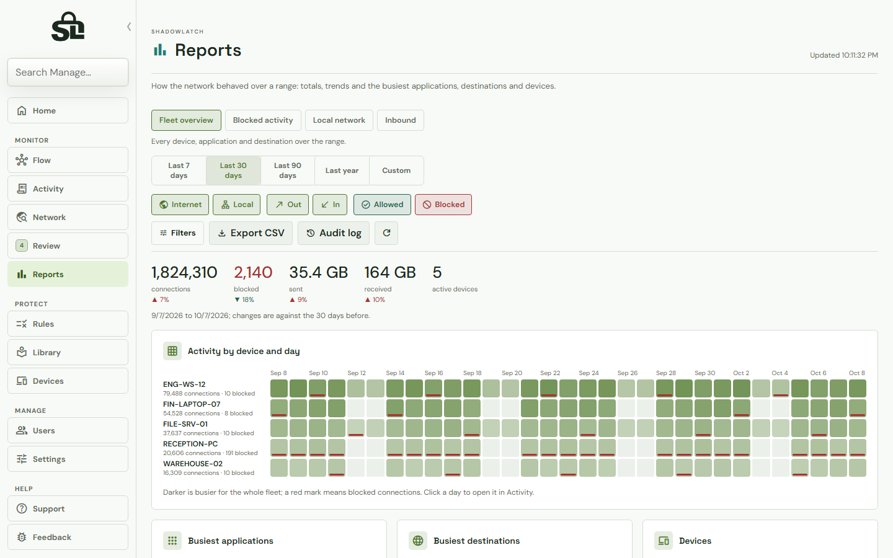Toggle the Out direction filter
Viewport: 893px width, 558px height.
click(x=288, y=205)
